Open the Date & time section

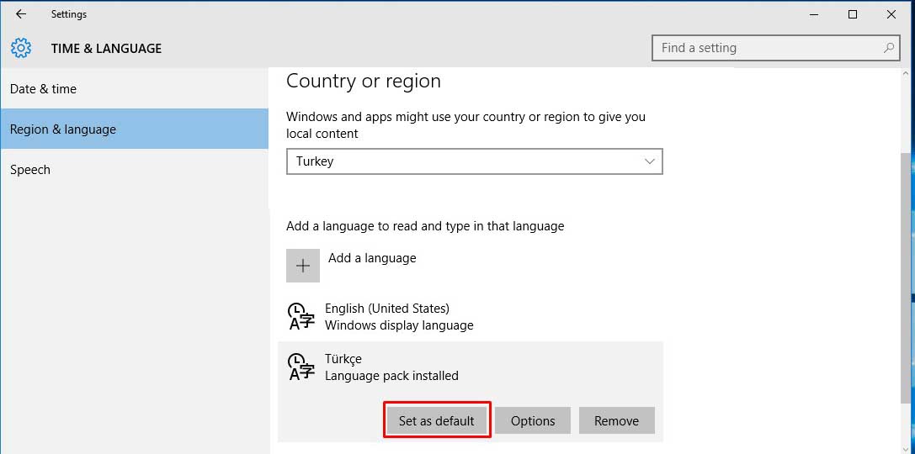[x=43, y=89]
